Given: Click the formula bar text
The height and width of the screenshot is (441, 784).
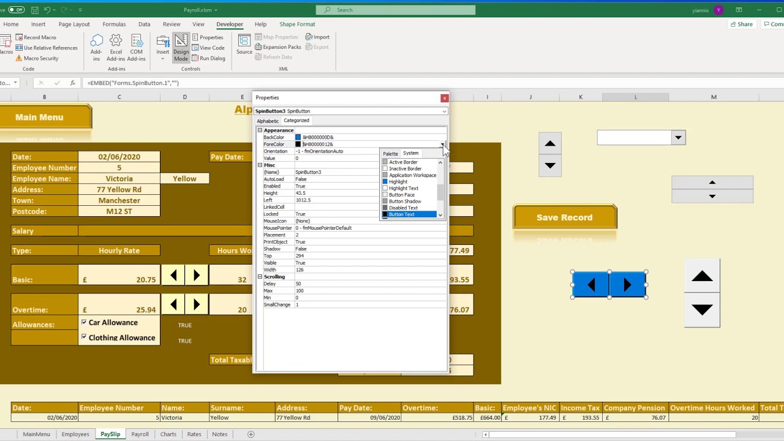Looking at the screenshot, I should pyautogui.click(x=133, y=83).
